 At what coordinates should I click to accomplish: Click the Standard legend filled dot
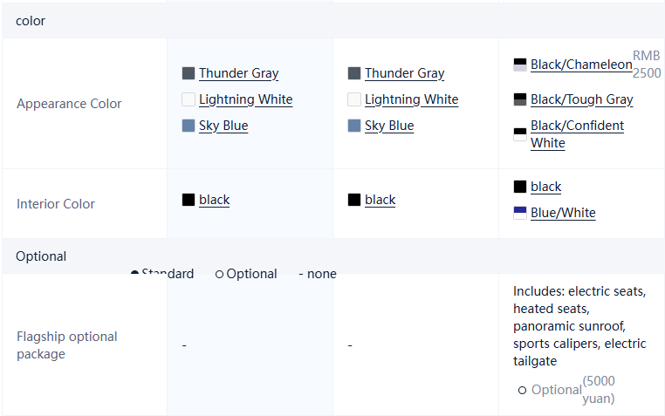tap(134, 274)
